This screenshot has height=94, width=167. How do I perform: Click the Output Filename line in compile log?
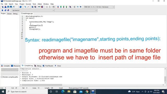(x=41, y=77)
